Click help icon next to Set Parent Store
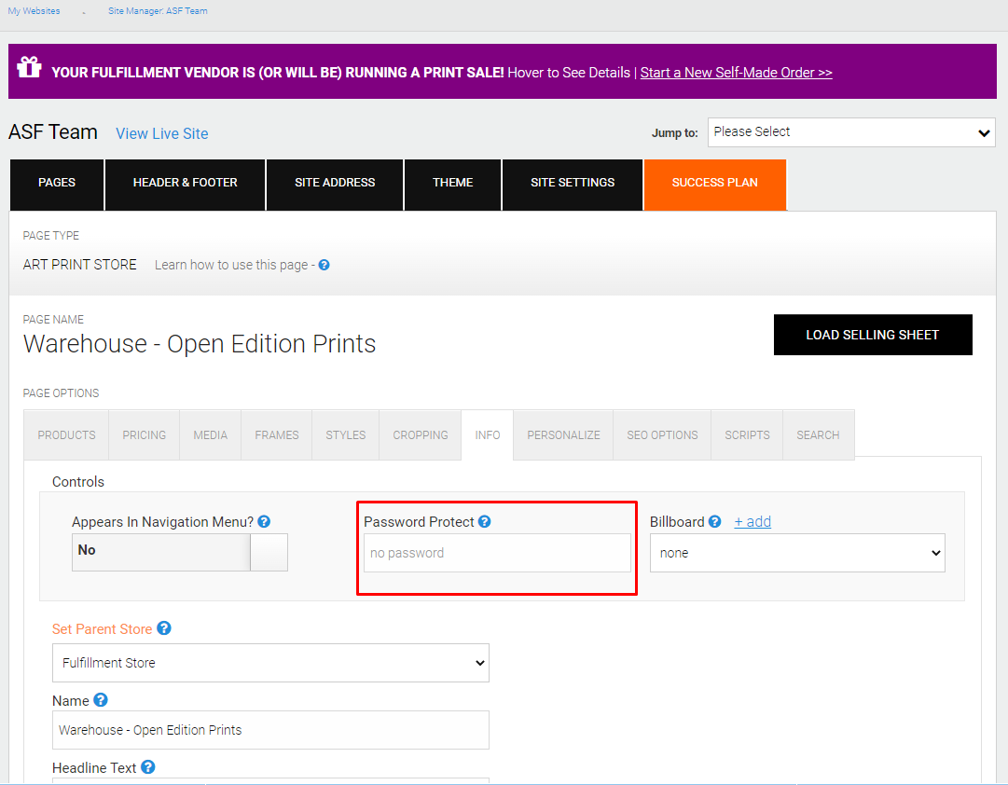 point(164,628)
